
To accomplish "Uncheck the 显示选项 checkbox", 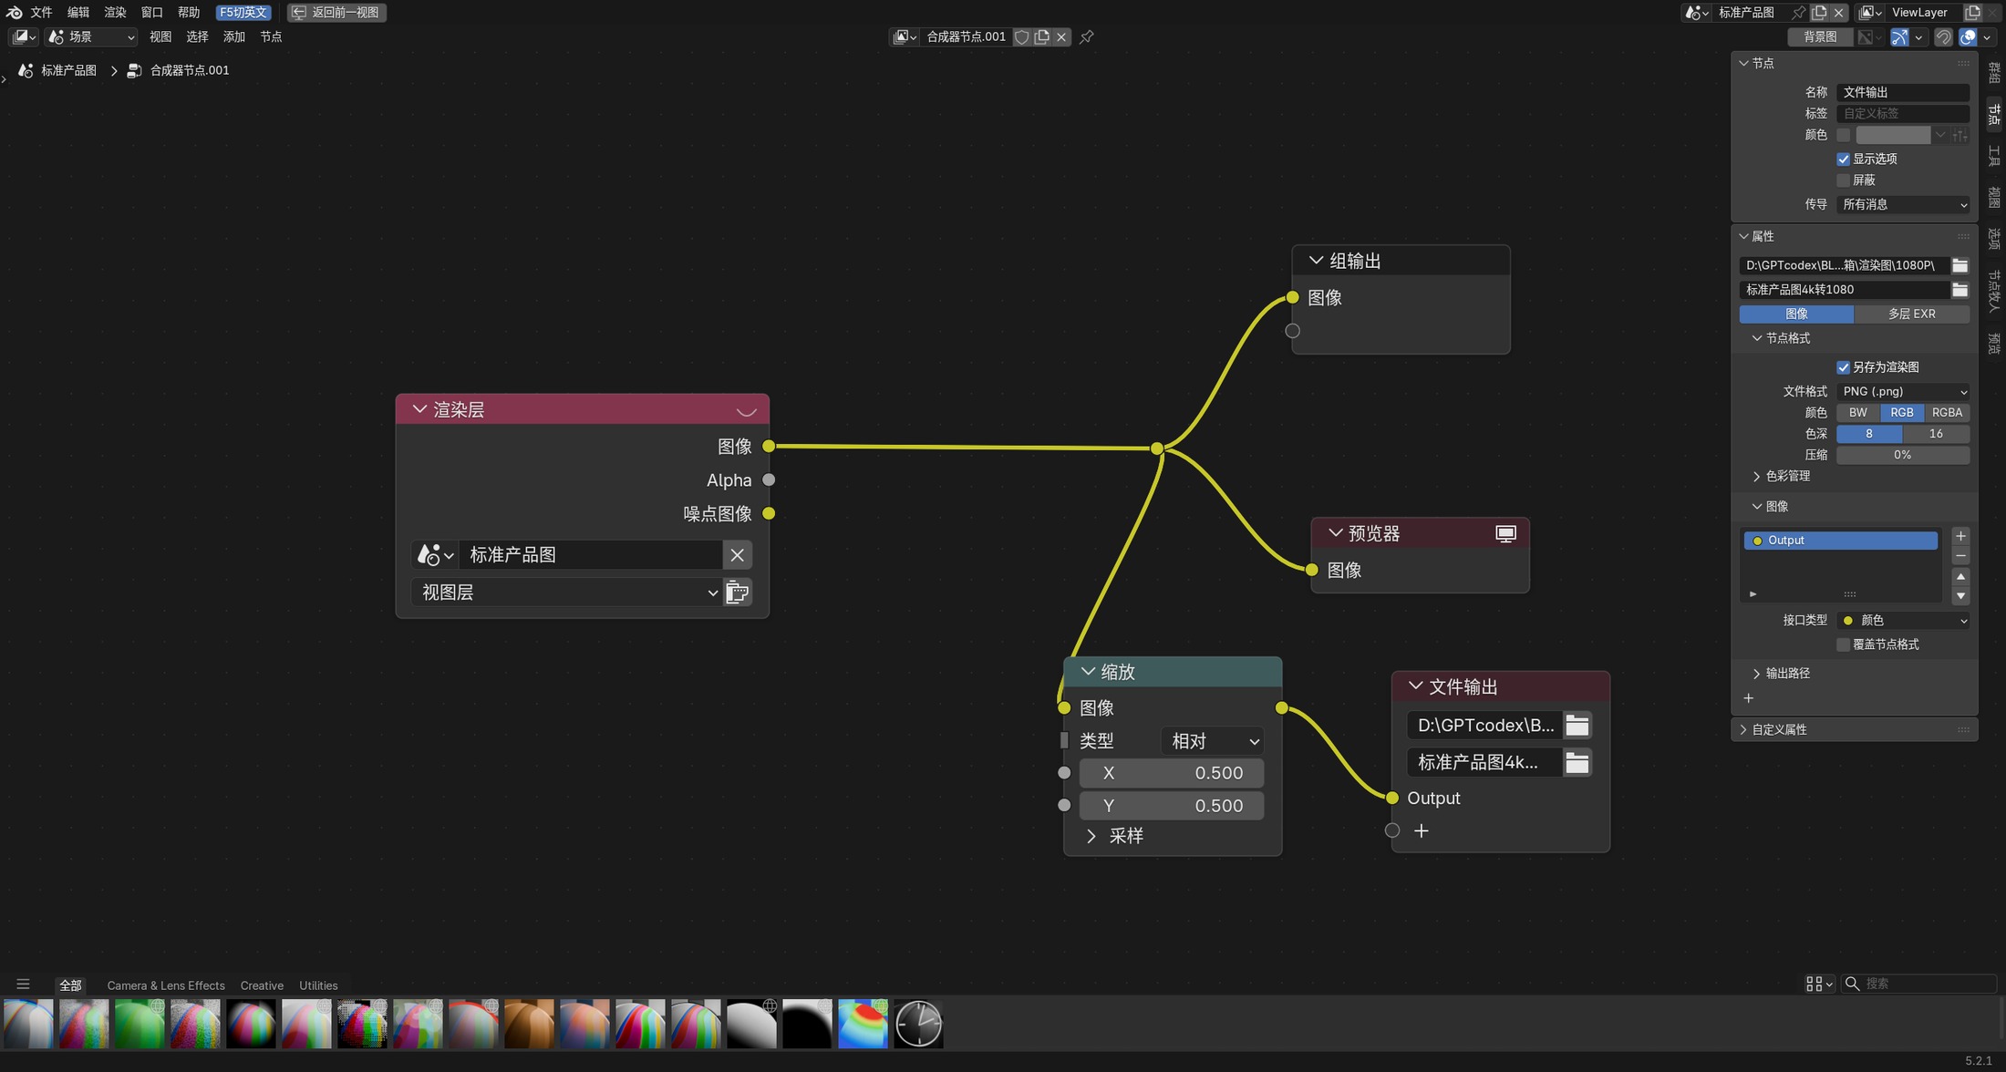I will (x=1843, y=159).
